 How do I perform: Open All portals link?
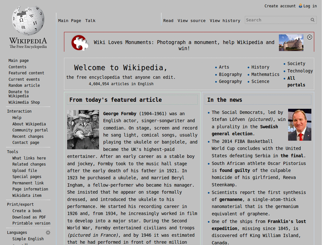296,81
